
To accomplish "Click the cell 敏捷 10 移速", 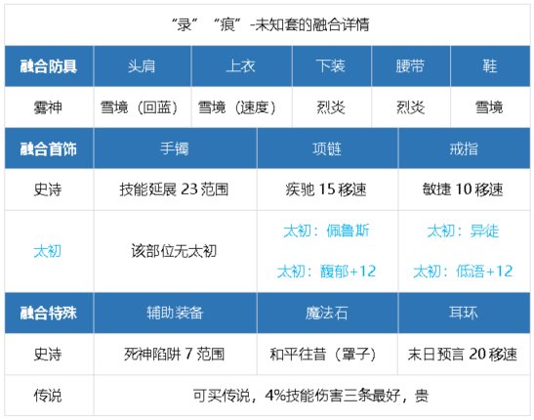I will [463, 189].
